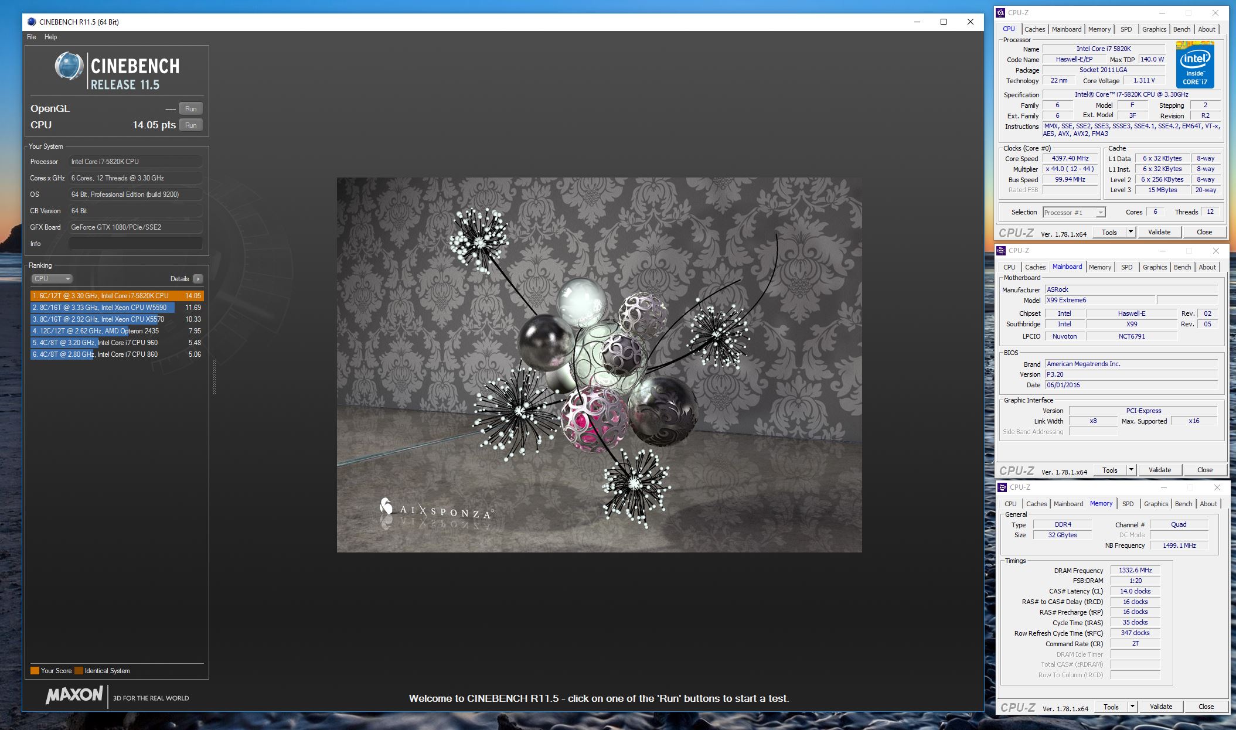This screenshot has width=1236, height=730.
Task: Click Close button in Memory CPU-Z window
Action: [1206, 707]
